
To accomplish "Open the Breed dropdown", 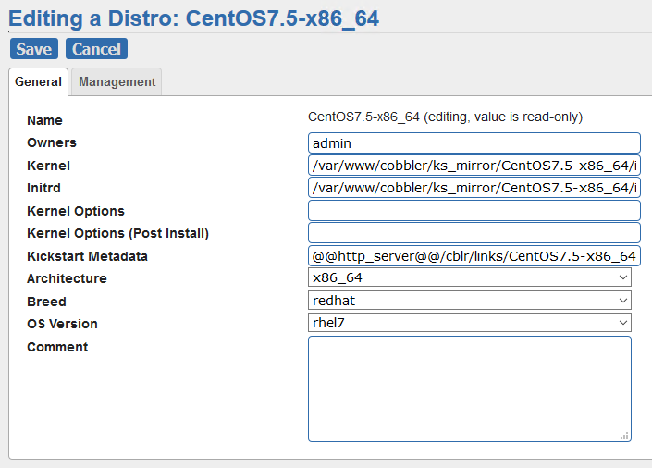I will pos(470,301).
